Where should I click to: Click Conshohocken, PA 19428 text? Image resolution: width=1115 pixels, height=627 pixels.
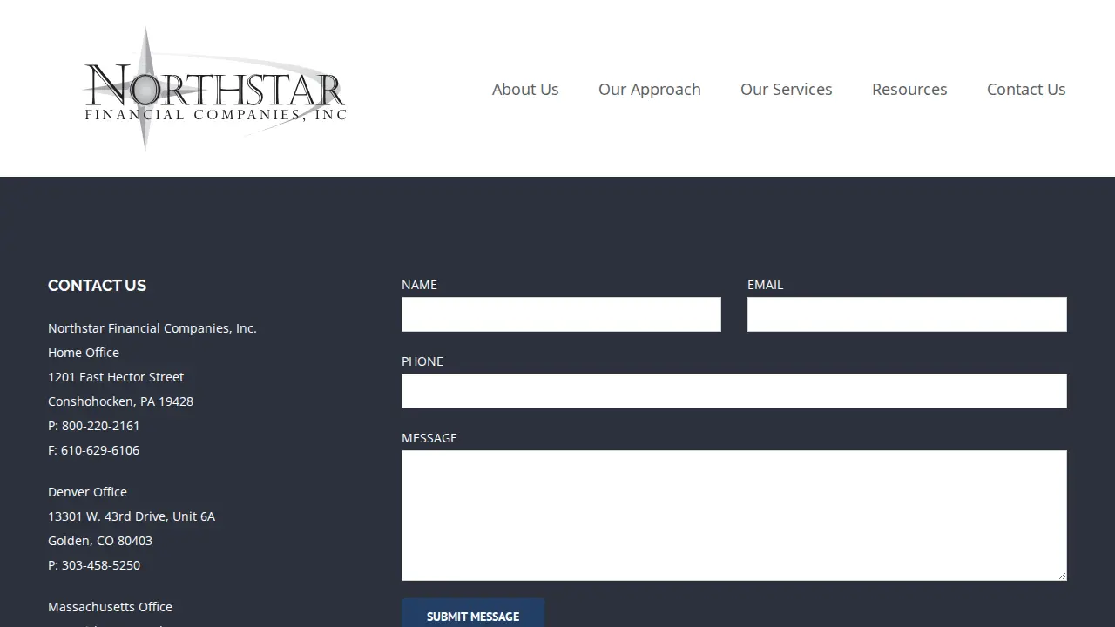120,401
